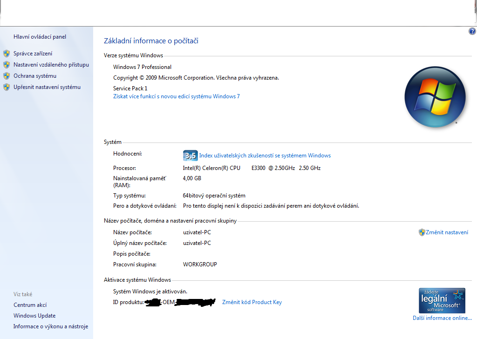
Task: Open Hlavní ovládací panel link
Action: pyautogui.click(x=40, y=37)
